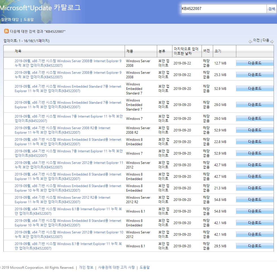Open x86 Windows Embedded Standard 7 IE11 link
Screen dimensions: 277x273
click(68, 105)
